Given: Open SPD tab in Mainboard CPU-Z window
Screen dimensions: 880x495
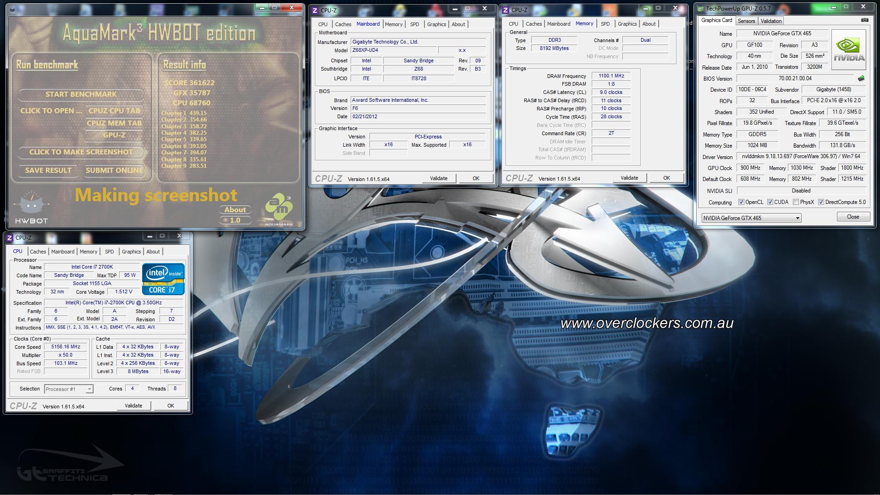Looking at the screenshot, I should click(414, 24).
